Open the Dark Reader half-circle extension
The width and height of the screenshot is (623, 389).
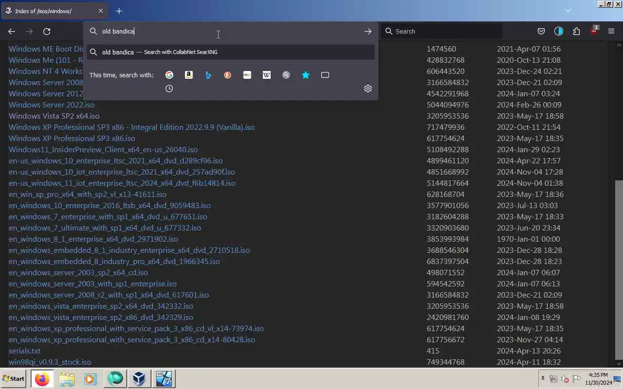tap(559, 31)
